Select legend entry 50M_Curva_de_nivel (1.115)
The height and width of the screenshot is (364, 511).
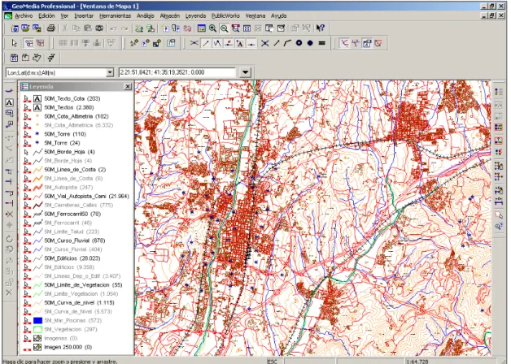pyautogui.click(x=79, y=302)
